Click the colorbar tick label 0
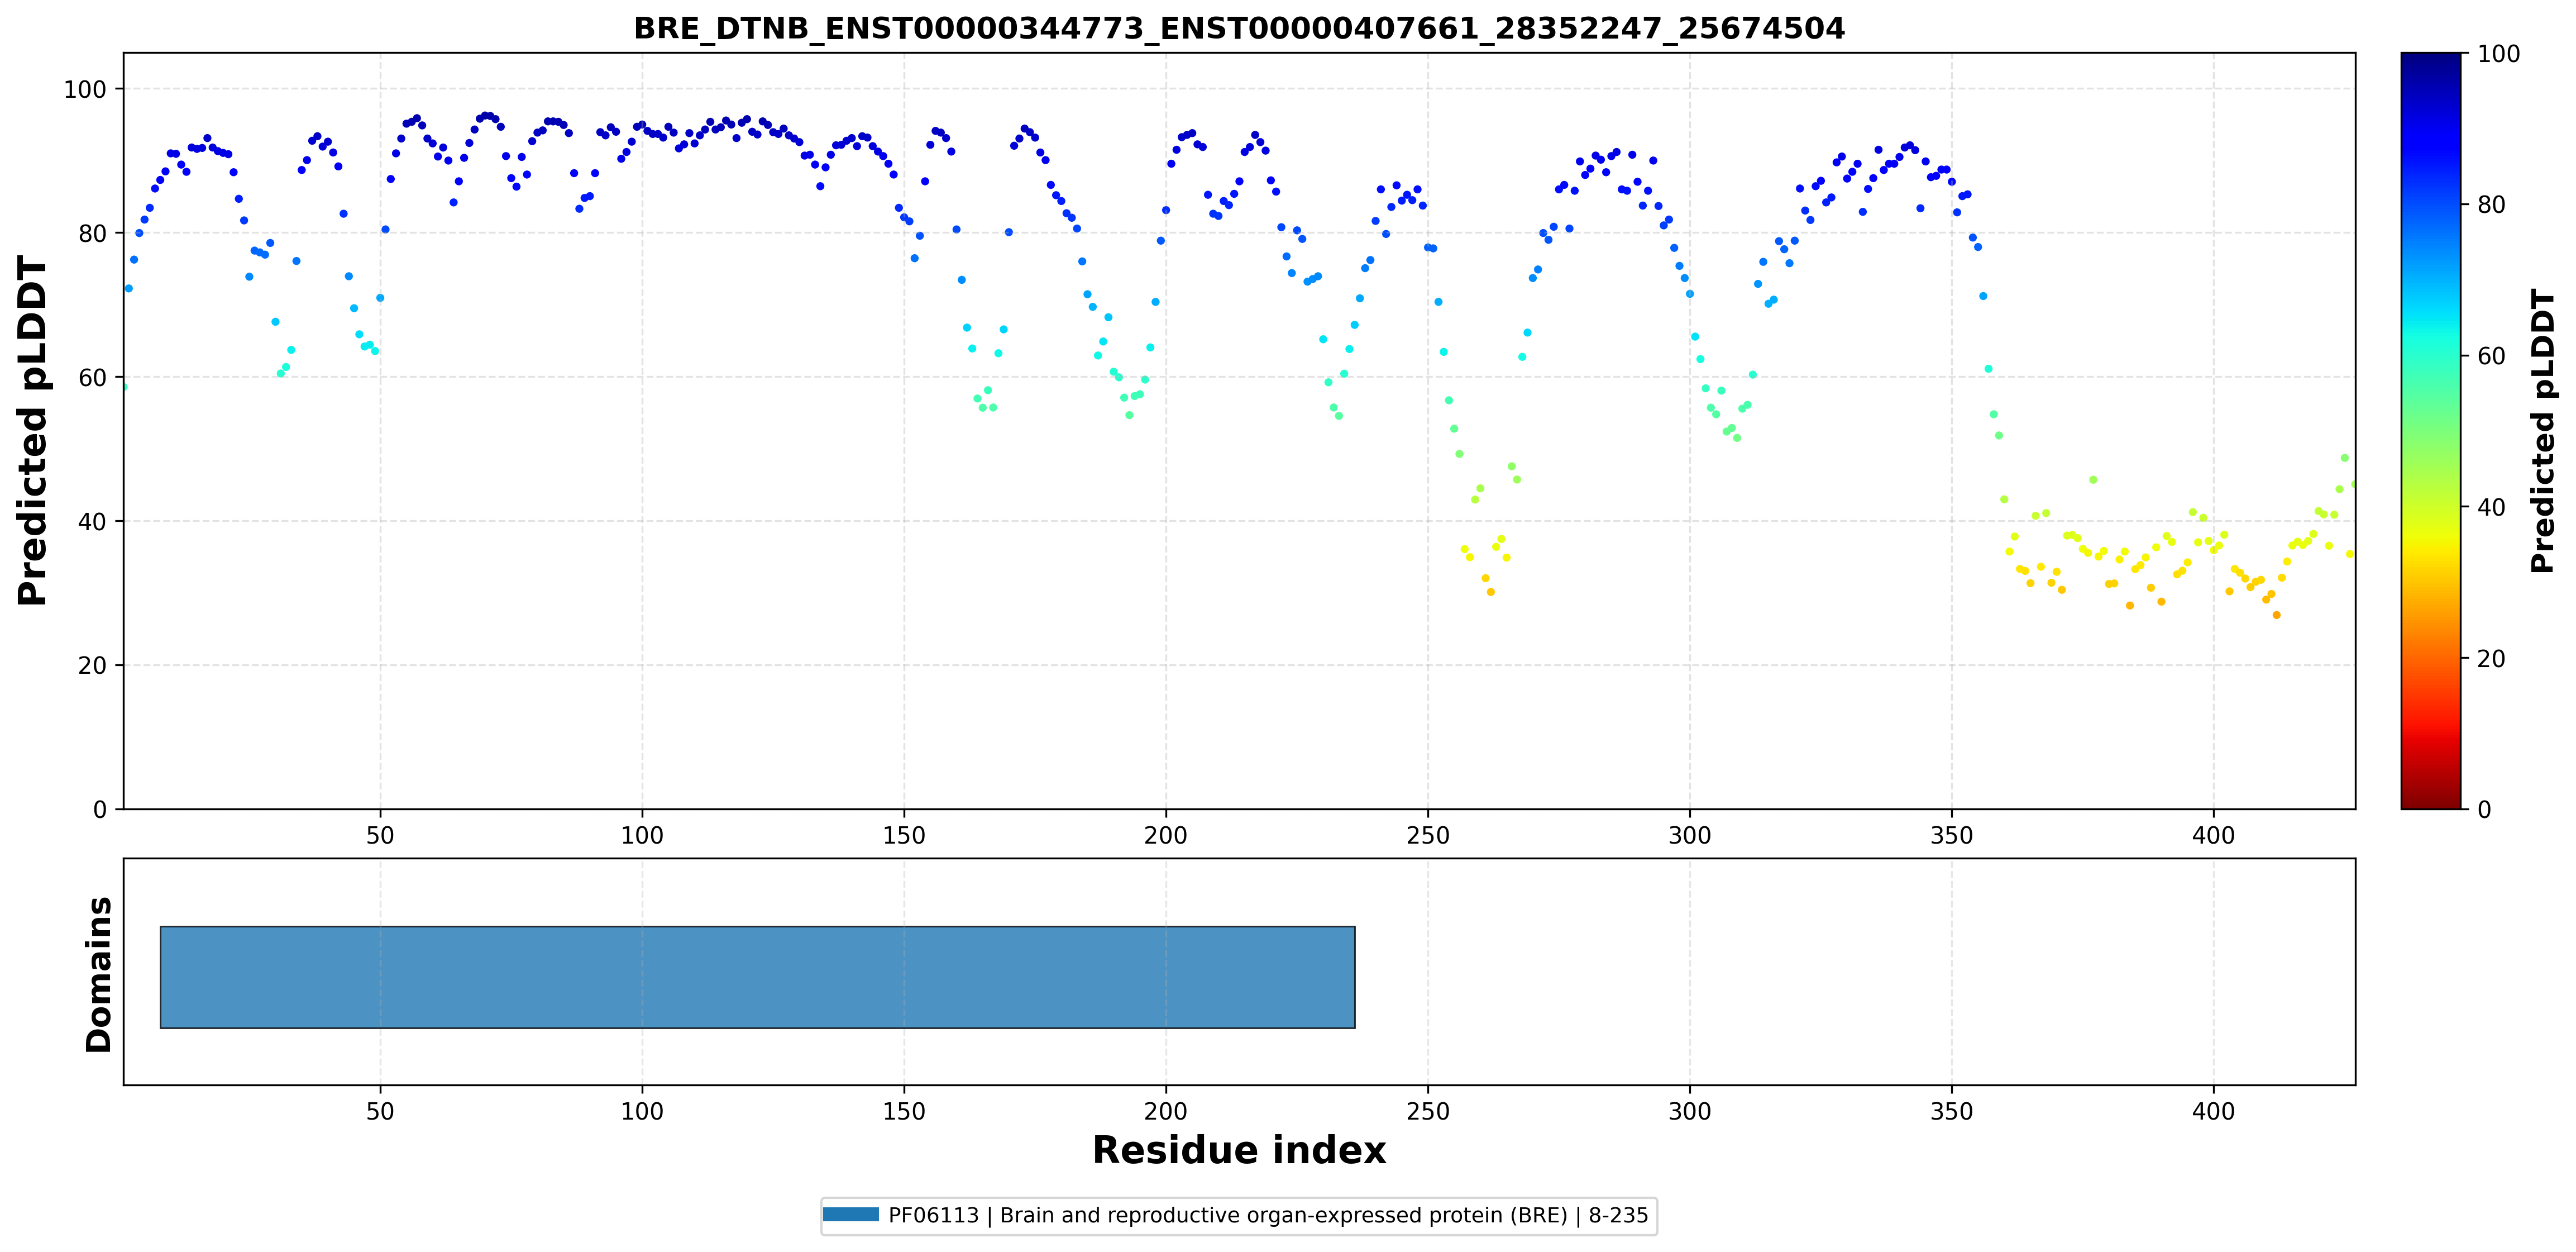2576x1252 pixels. [x=2484, y=808]
